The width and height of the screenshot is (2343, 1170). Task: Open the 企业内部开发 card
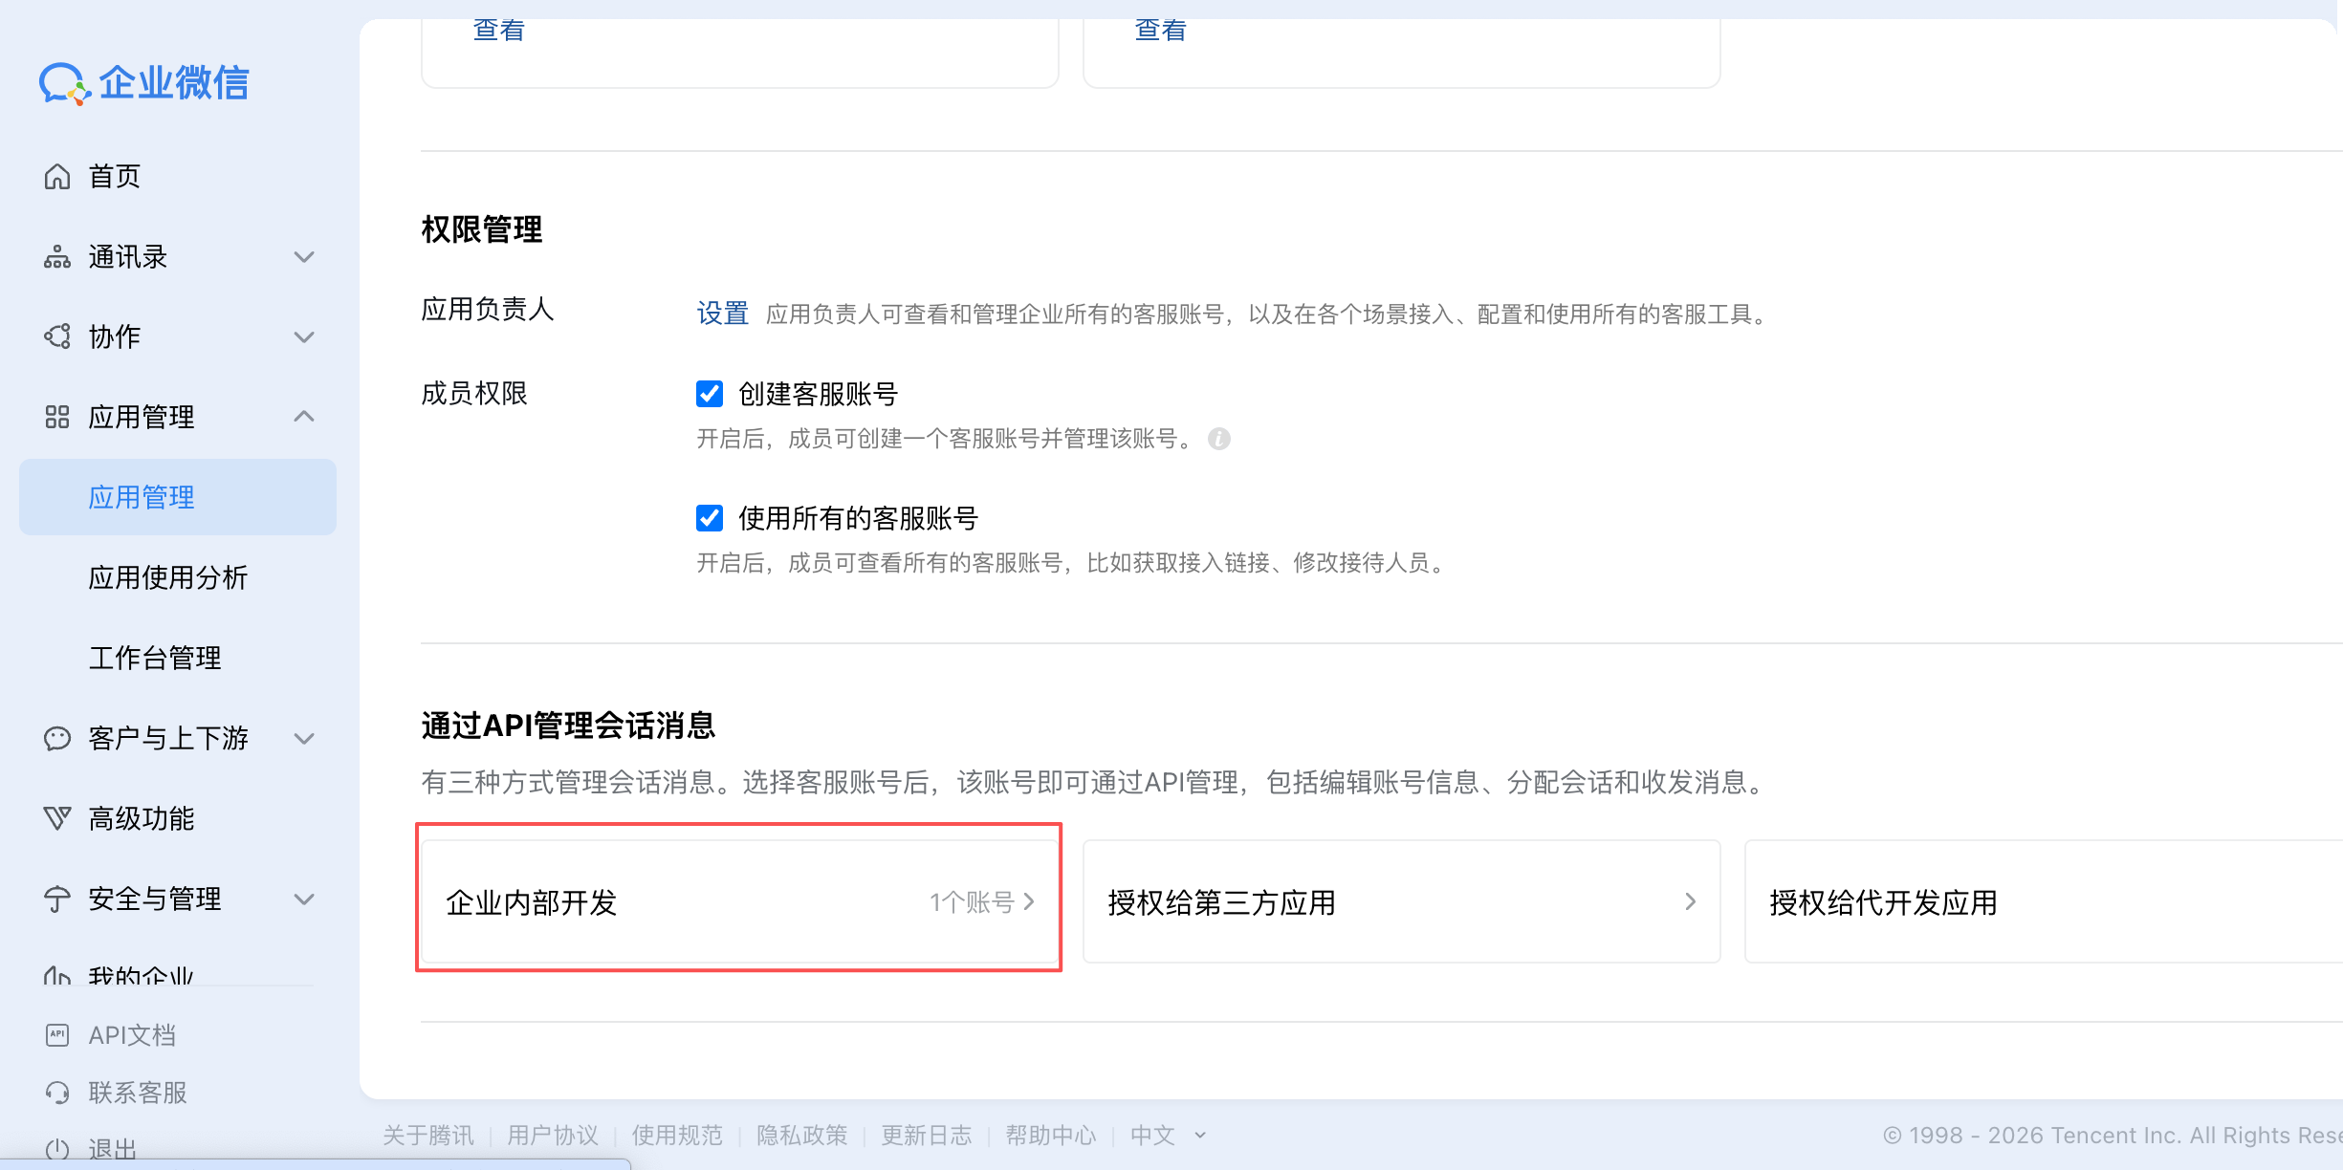pos(739,901)
